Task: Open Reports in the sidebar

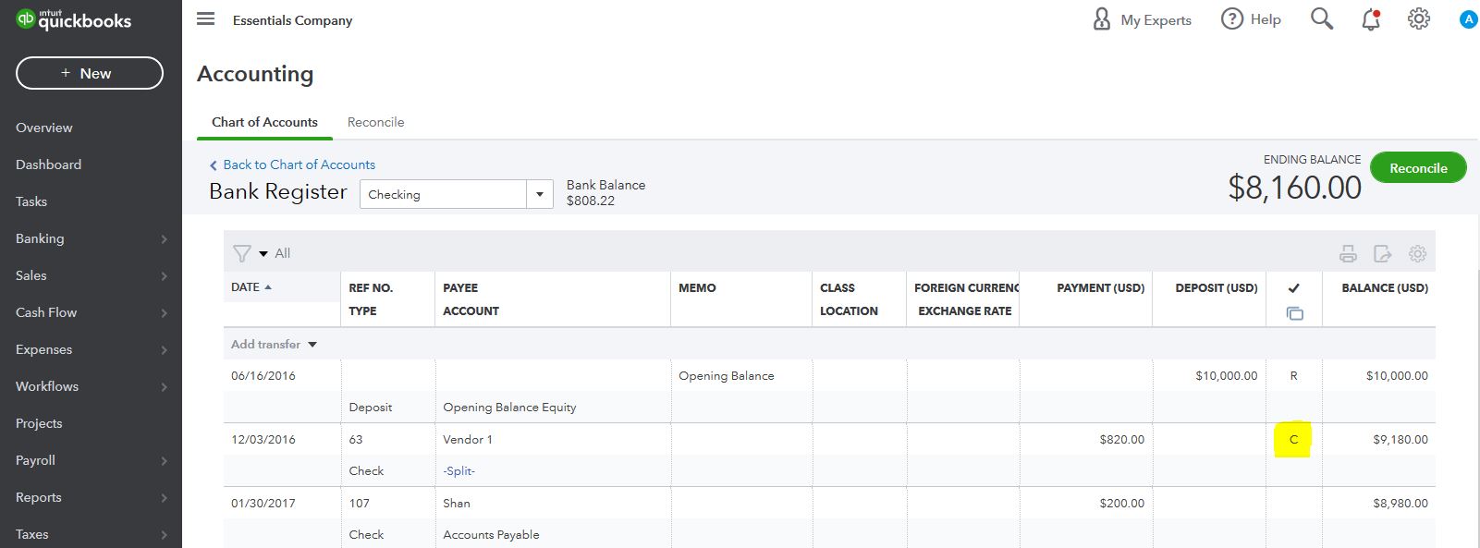Action: tap(39, 497)
